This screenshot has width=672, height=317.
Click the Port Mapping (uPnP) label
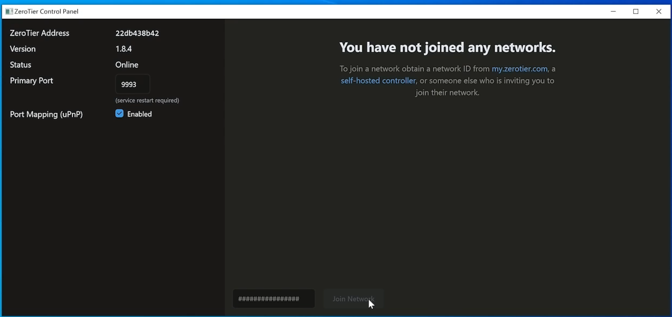[x=46, y=114]
